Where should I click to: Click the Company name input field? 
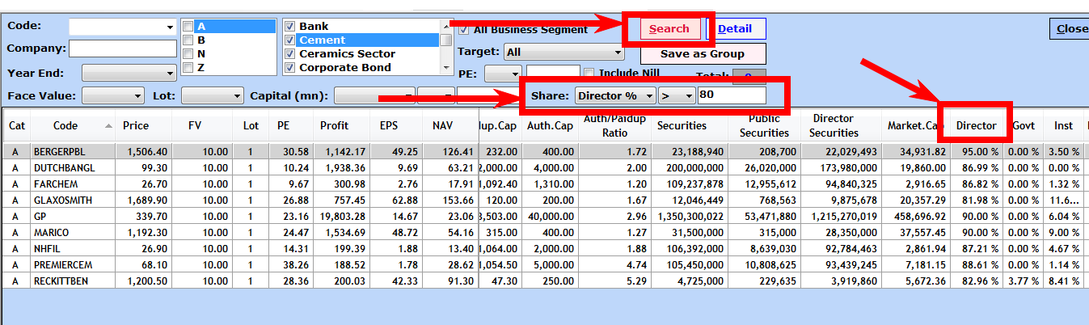tap(122, 49)
